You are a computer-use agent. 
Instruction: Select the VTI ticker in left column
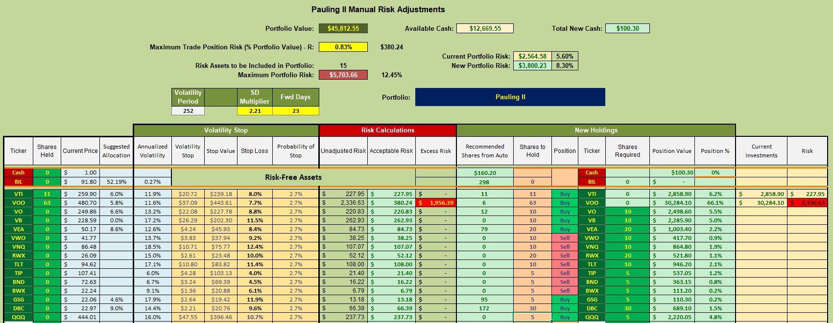click(x=18, y=194)
